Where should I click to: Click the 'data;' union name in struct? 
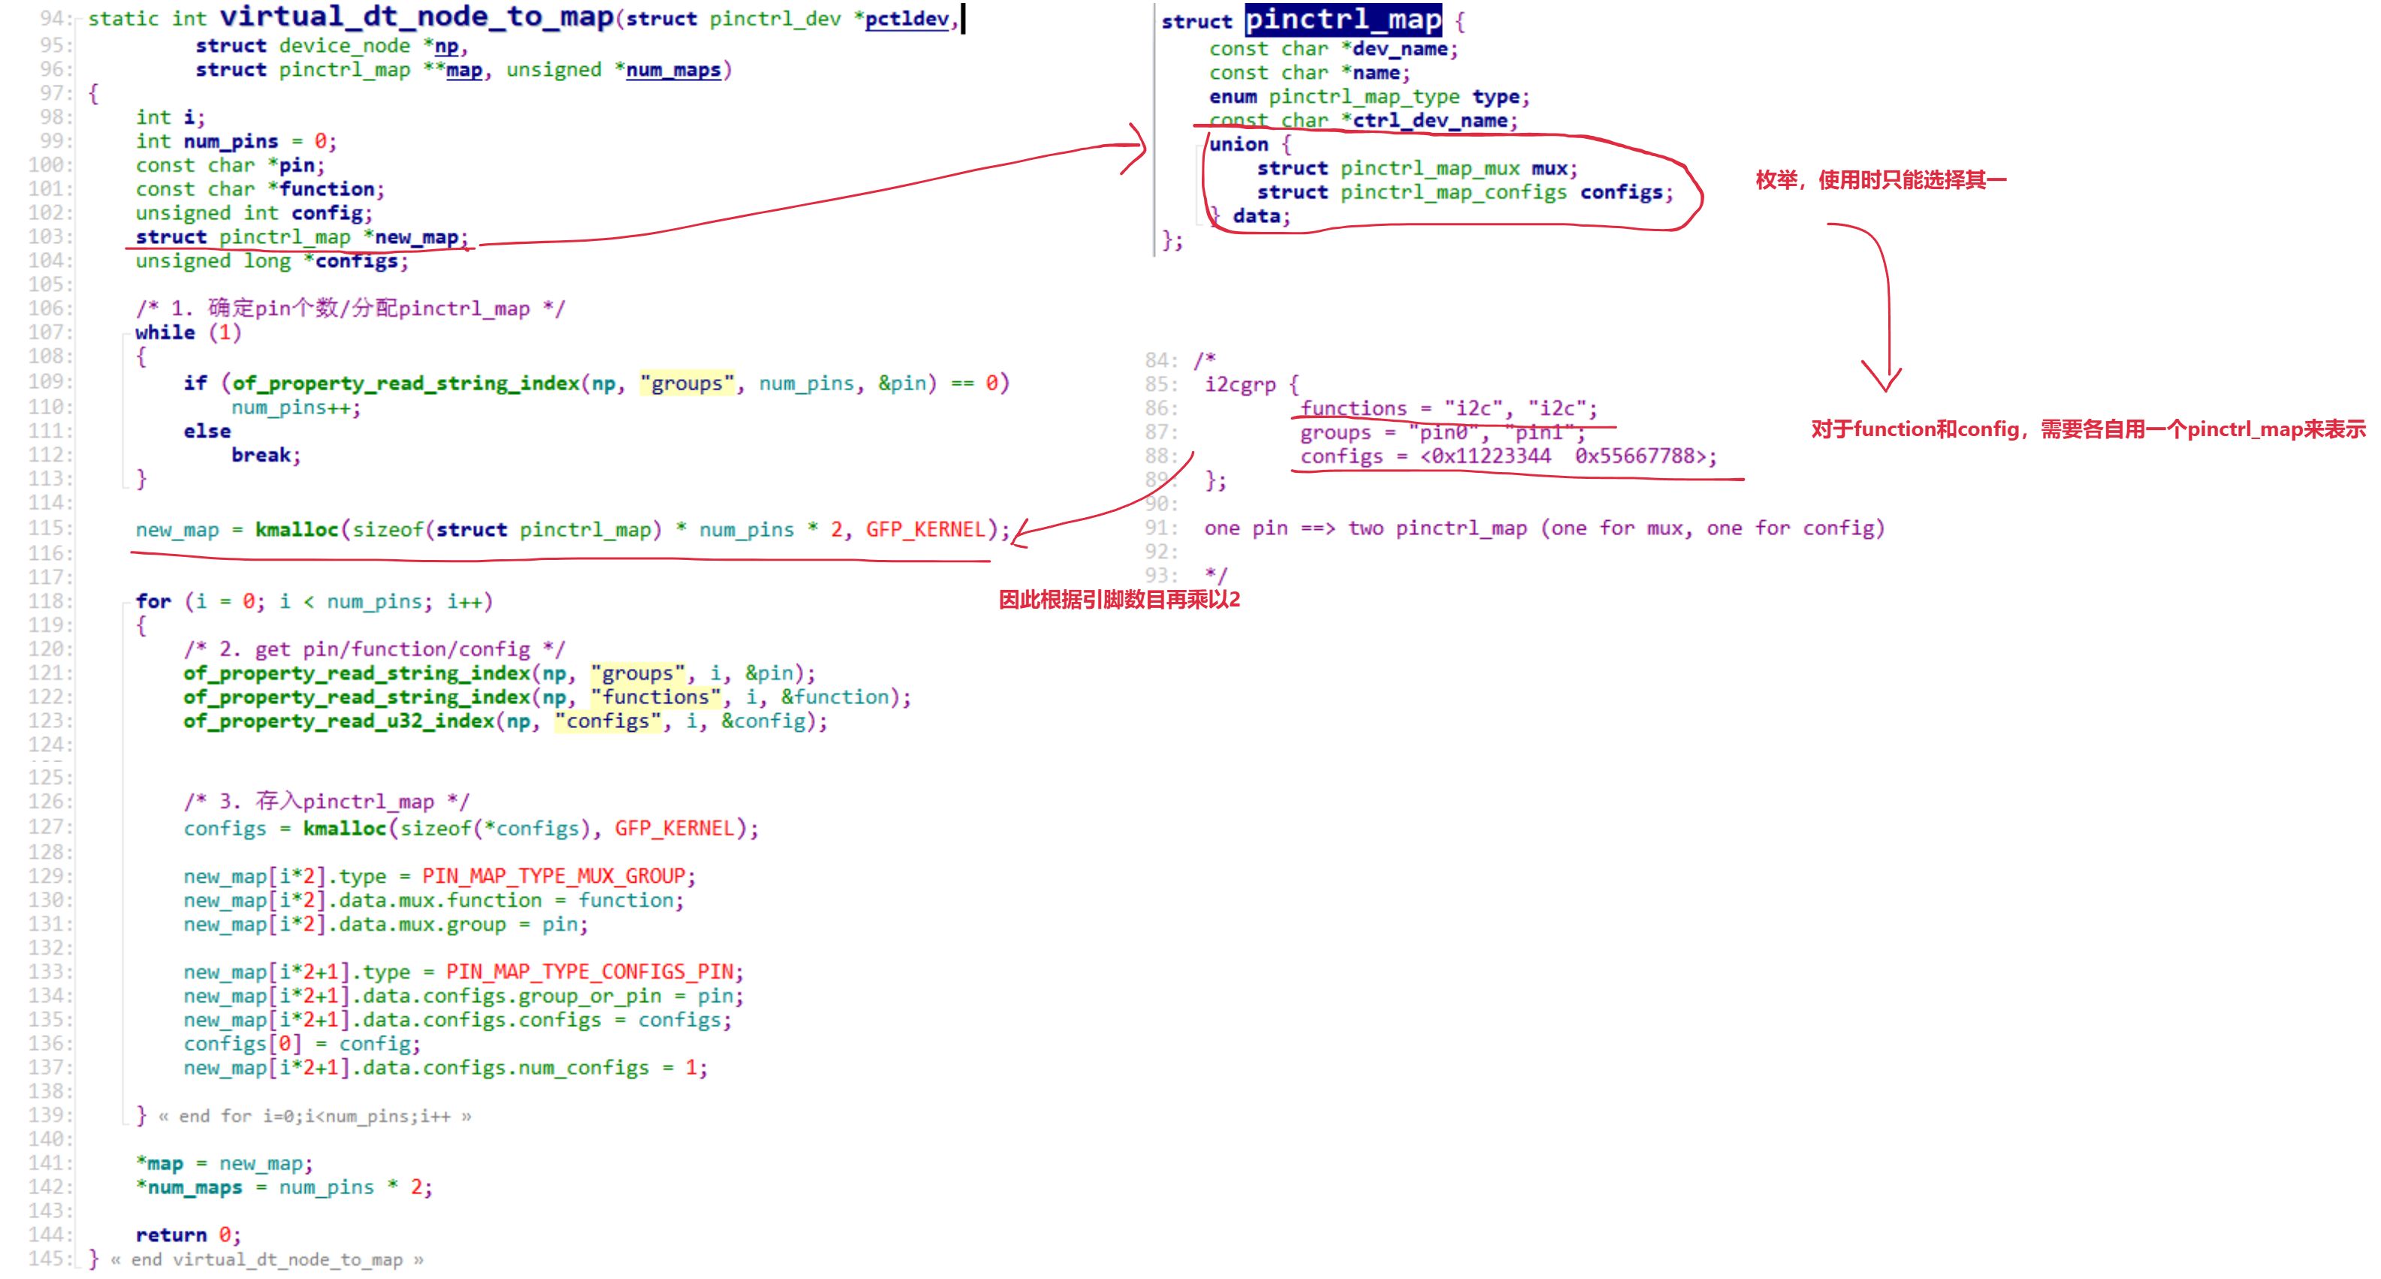tap(1262, 216)
